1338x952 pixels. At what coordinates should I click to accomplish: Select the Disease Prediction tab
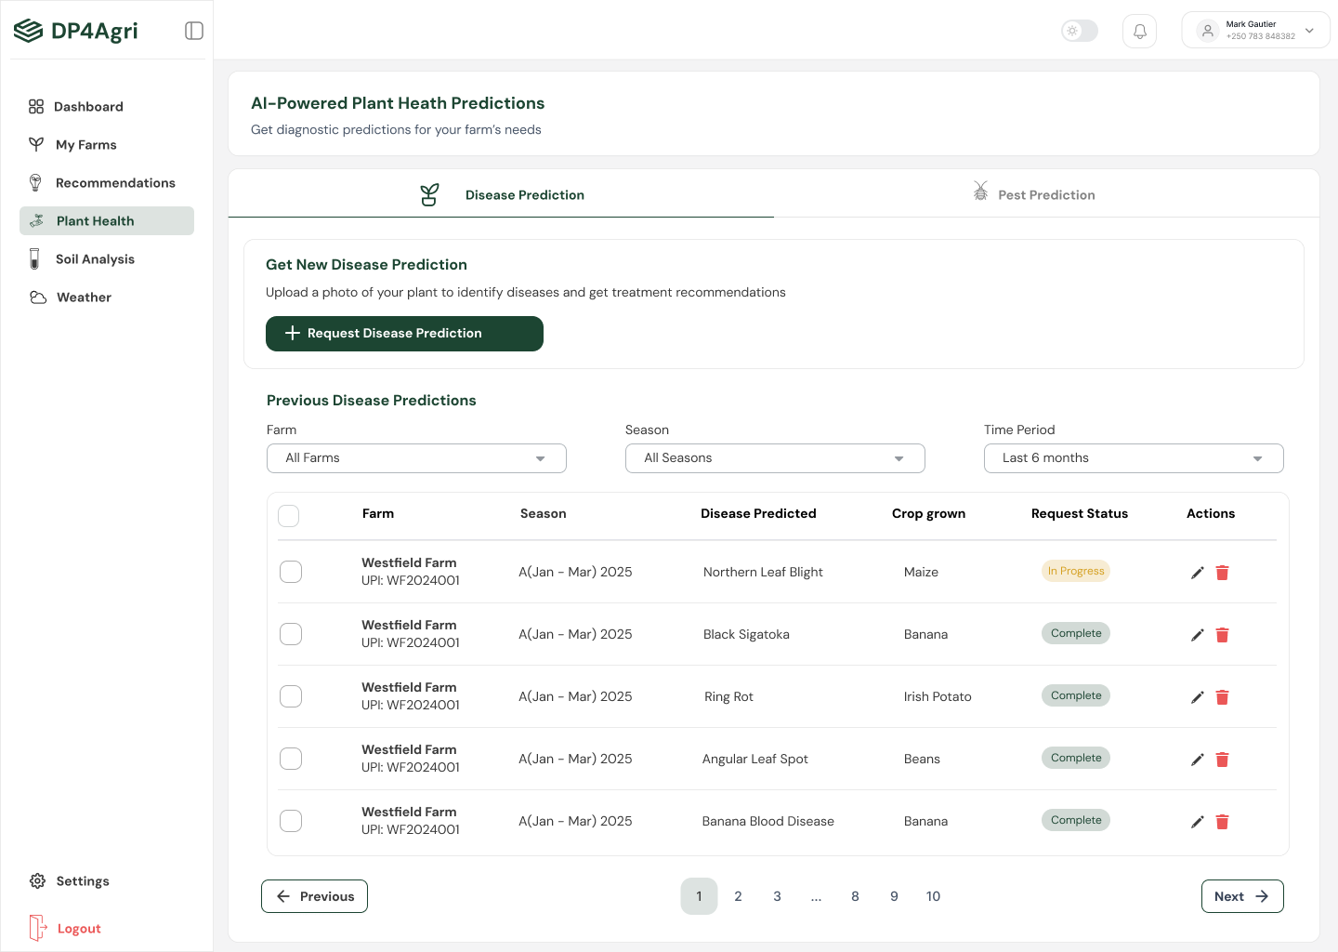point(502,194)
